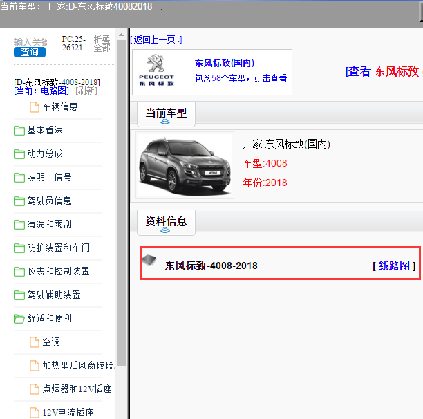
Task: Open the 空调 document icon
Action: click(x=35, y=342)
